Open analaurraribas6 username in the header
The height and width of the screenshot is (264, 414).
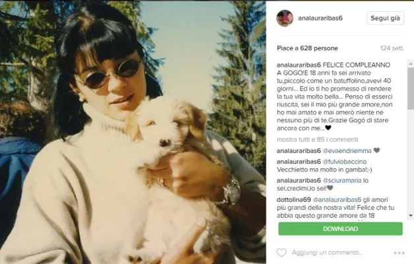[320, 18]
